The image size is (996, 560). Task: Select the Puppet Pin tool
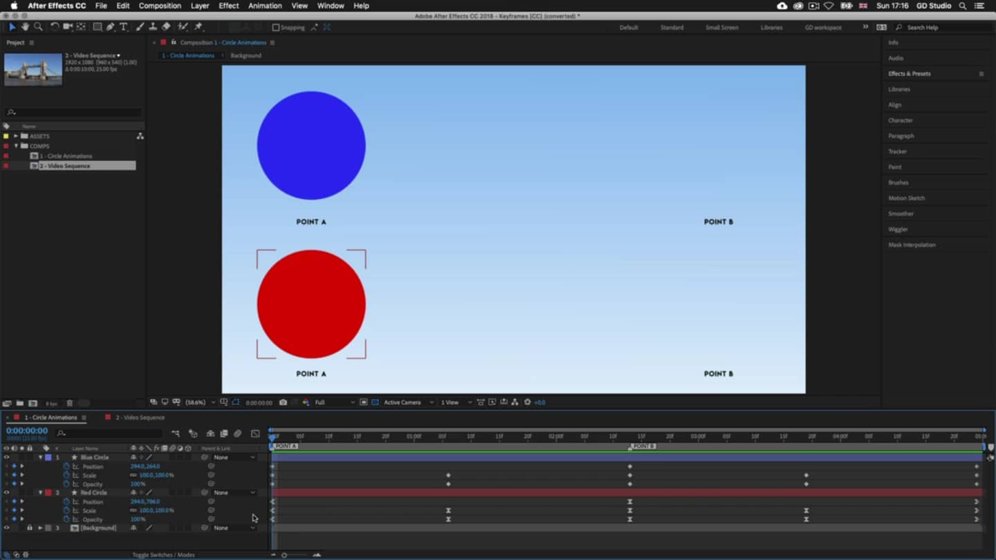click(x=199, y=27)
